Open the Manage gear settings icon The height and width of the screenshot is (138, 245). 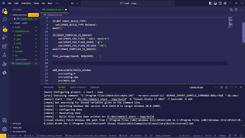(4, 129)
